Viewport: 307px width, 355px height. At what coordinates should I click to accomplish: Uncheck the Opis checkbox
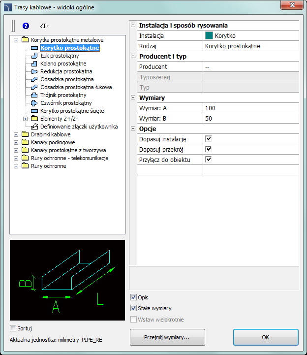click(x=133, y=297)
